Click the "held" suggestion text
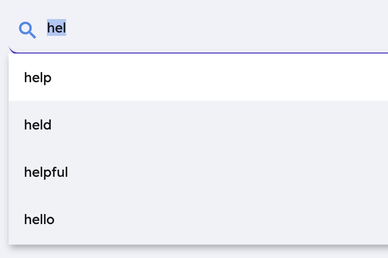The height and width of the screenshot is (258, 388). pos(38,125)
